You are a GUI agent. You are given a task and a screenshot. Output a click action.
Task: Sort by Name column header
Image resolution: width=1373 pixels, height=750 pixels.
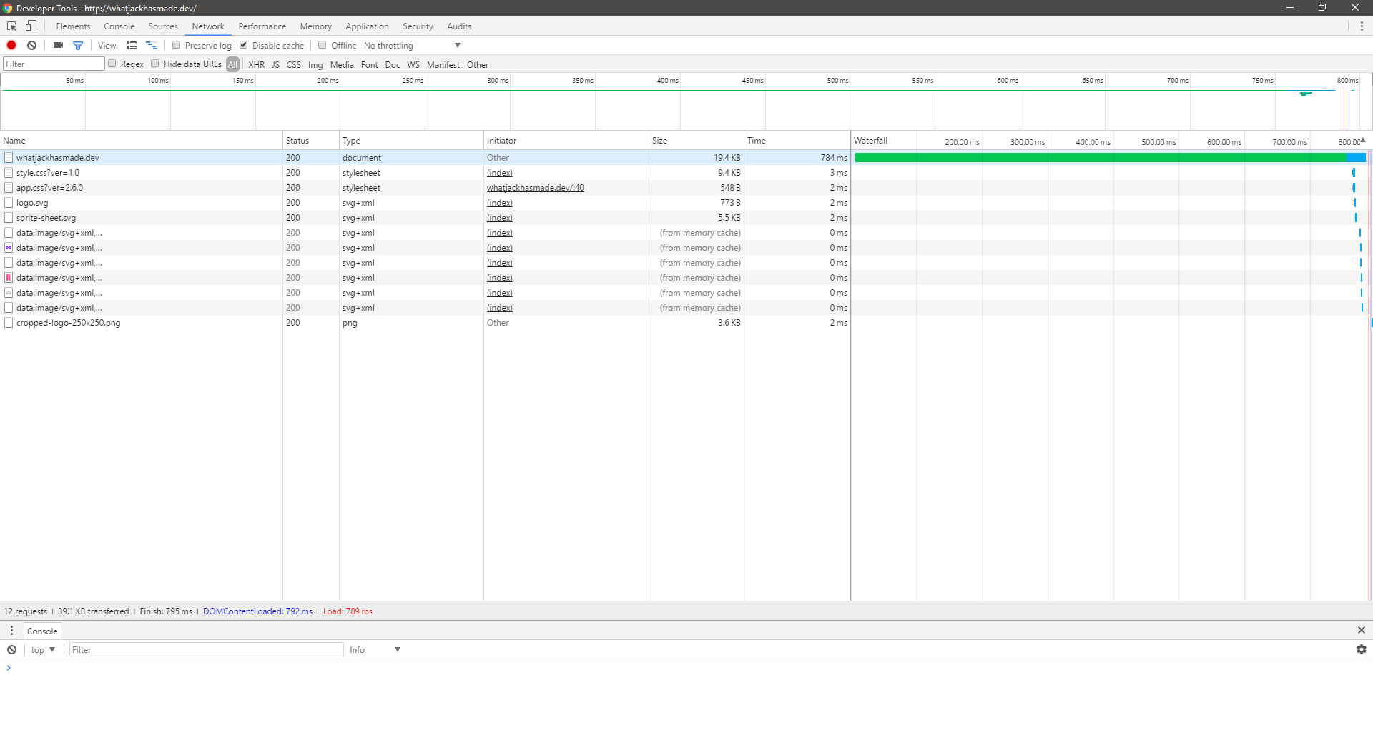point(142,141)
